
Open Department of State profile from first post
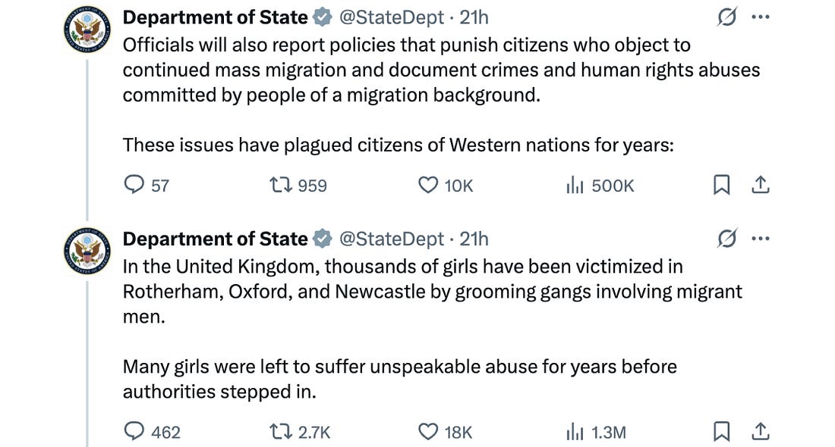[215, 17]
